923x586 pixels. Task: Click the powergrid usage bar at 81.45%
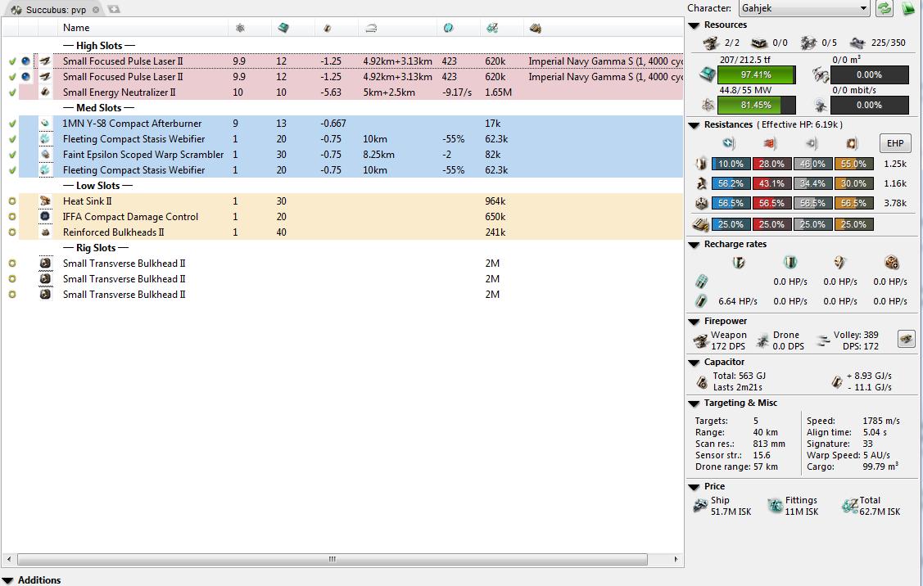(x=757, y=105)
